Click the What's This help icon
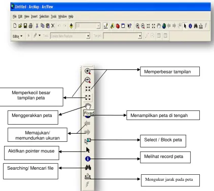 129,26
